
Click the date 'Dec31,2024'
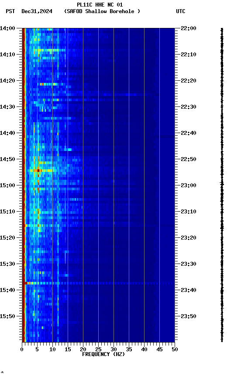(37, 11)
